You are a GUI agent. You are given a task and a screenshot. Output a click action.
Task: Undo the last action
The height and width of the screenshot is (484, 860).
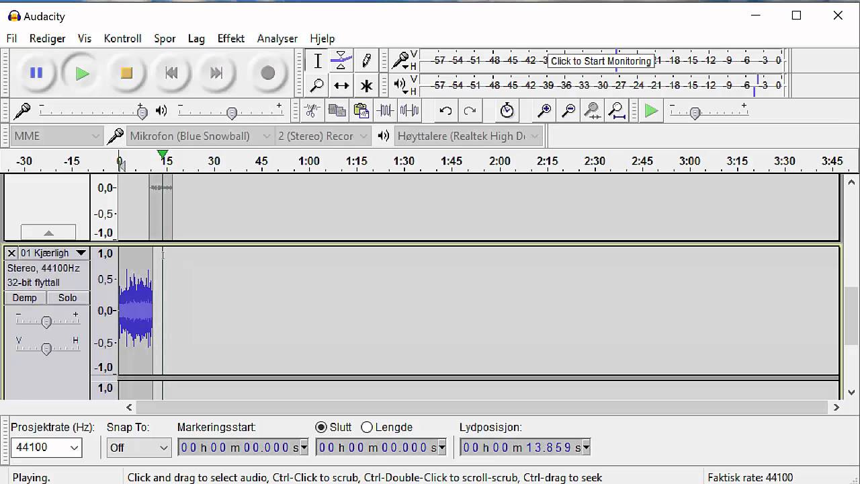tap(445, 110)
